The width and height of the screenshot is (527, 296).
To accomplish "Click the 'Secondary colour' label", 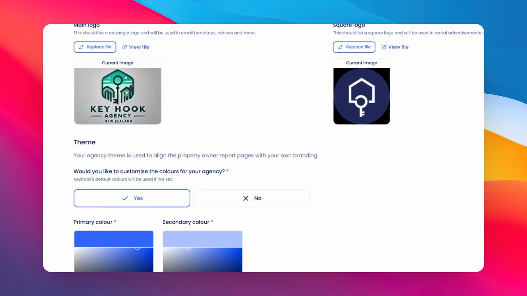I will pos(186,222).
